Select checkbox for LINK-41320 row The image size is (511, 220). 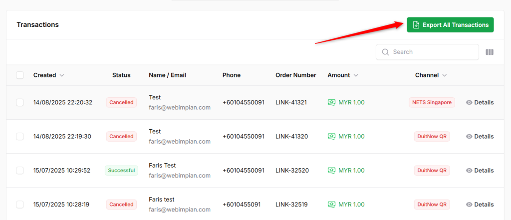coord(20,136)
